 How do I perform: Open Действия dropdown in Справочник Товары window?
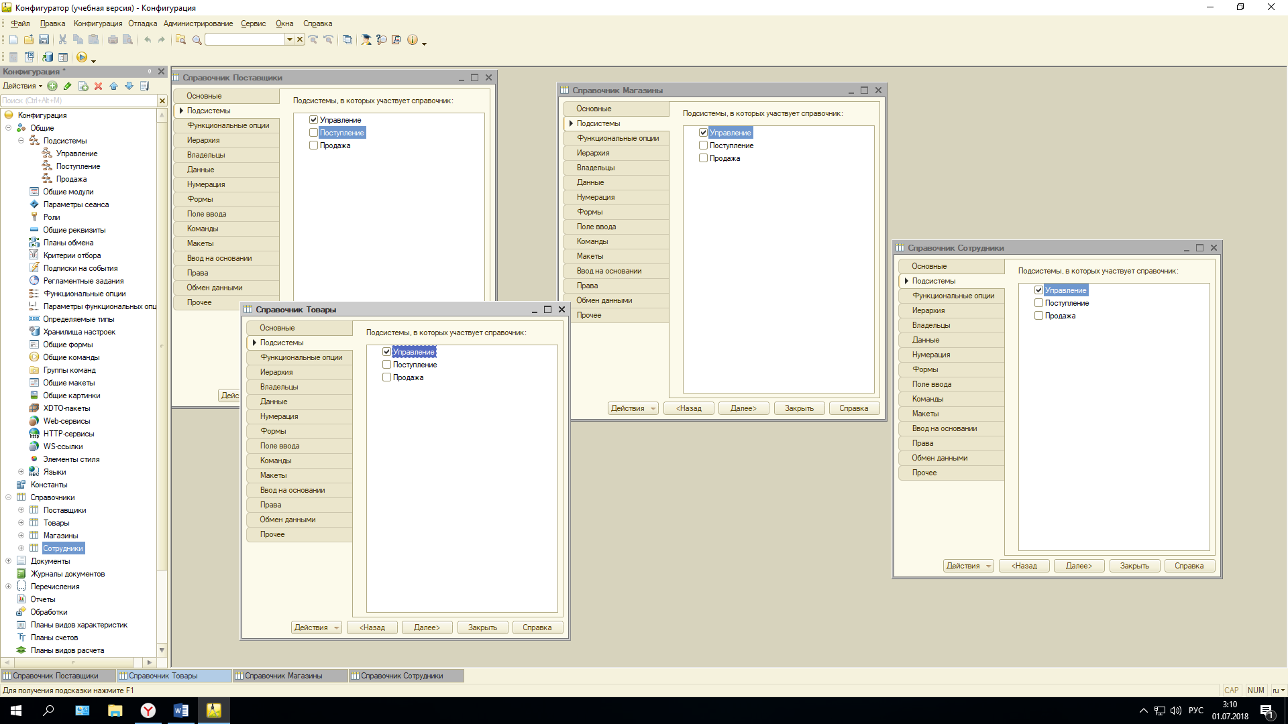tap(317, 627)
